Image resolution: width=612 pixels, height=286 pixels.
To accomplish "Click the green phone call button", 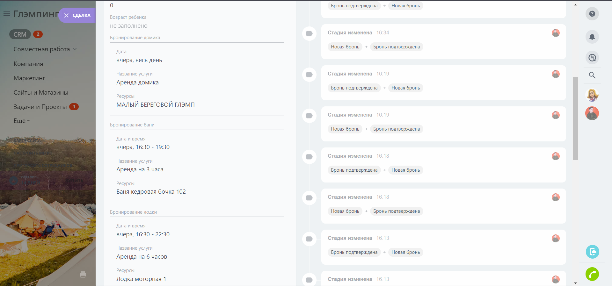I will pos(592,274).
